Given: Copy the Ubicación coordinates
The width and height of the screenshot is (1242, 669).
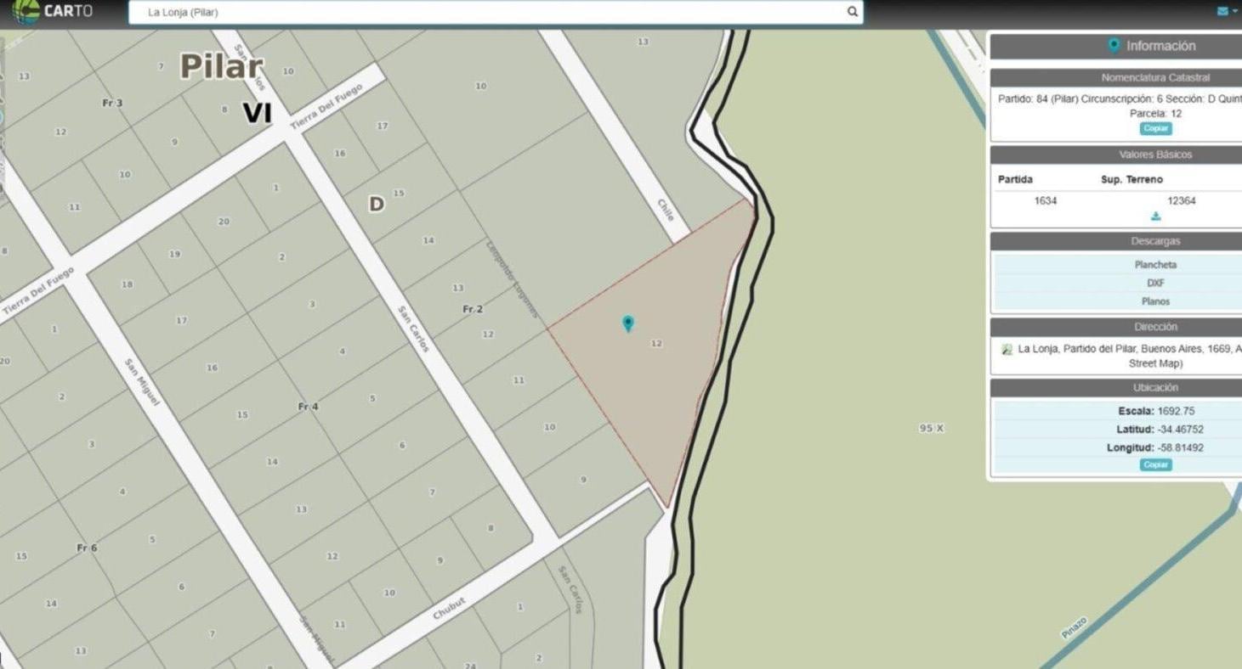Looking at the screenshot, I should tap(1155, 464).
